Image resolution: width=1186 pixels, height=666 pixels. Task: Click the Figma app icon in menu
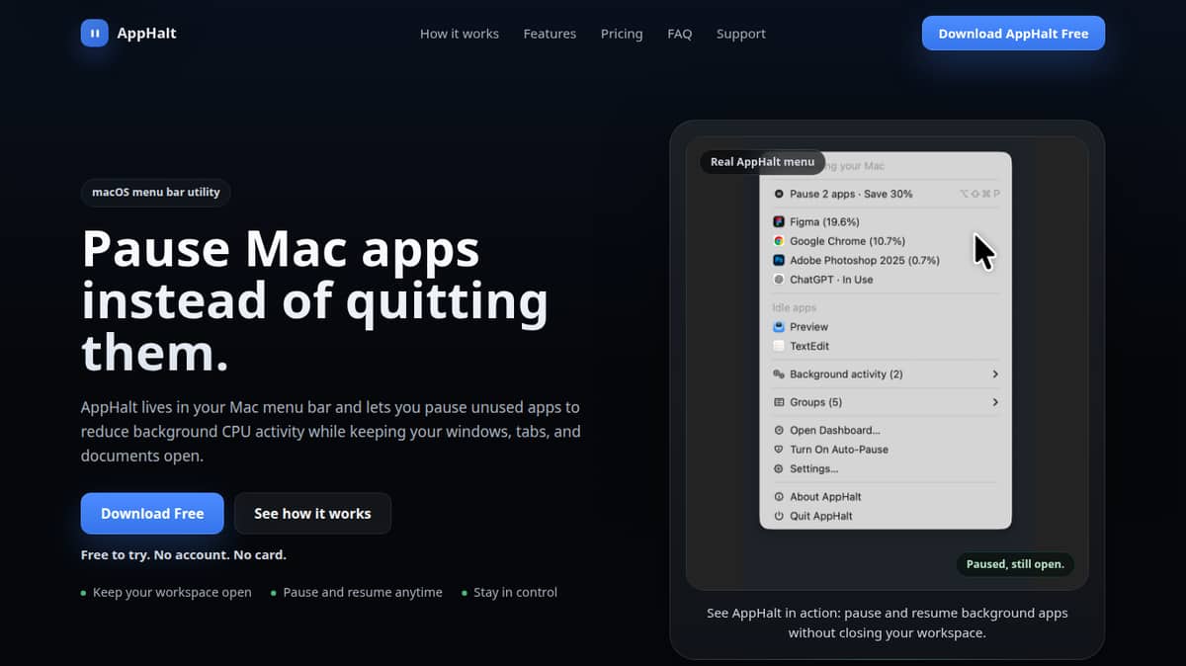pyautogui.click(x=779, y=222)
